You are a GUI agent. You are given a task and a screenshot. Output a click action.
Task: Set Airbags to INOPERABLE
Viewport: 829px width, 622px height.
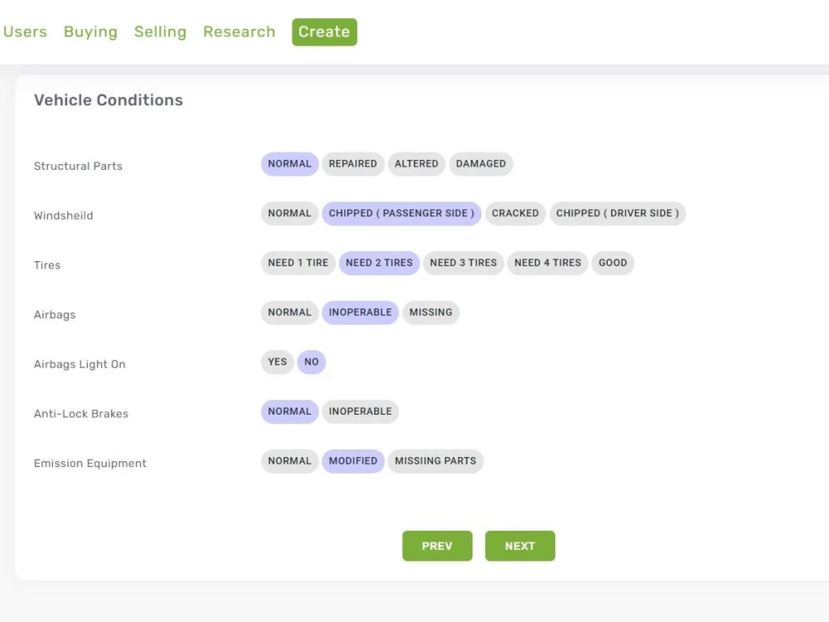(360, 313)
